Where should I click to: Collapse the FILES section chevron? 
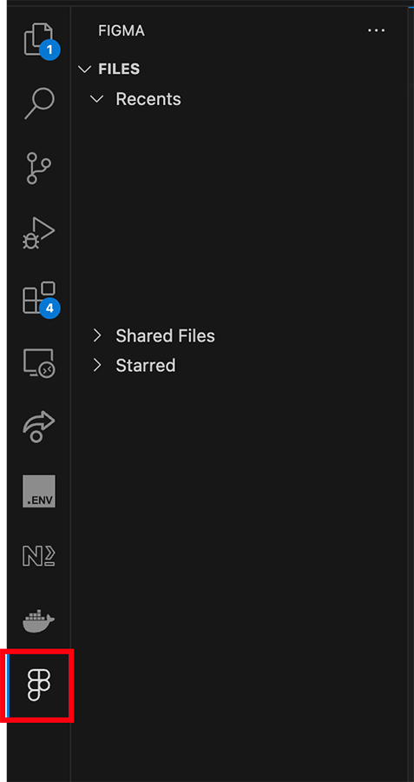click(x=85, y=69)
